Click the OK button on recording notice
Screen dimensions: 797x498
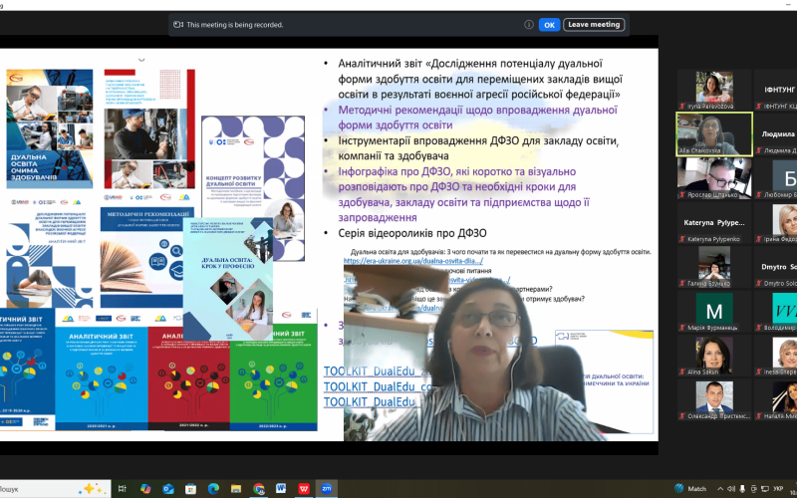coord(549,24)
